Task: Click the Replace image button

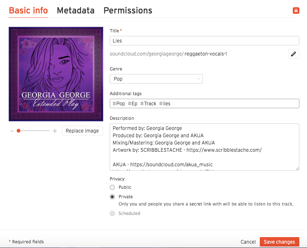Action: pyautogui.click(x=82, y=131)
